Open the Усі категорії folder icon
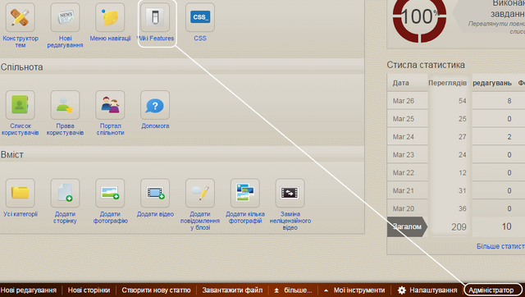The width and height of the screenshot is (525, 297). [x=20, y=193]
